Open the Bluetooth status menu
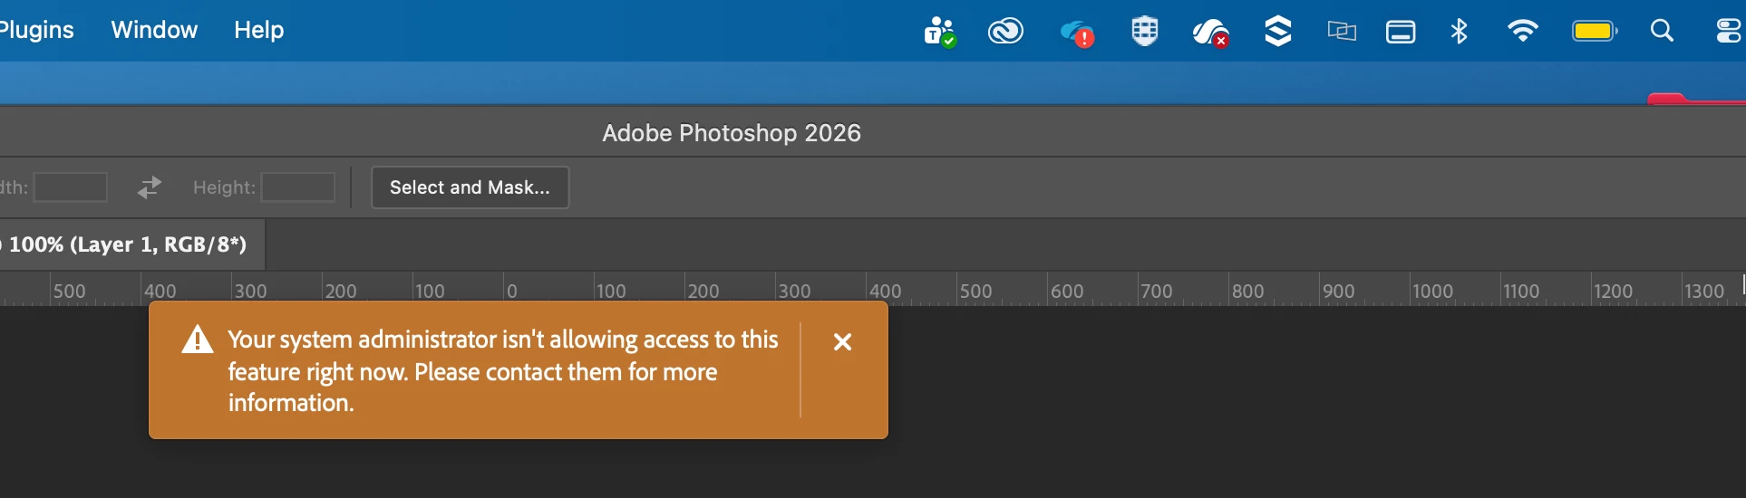 [1459, 31]
